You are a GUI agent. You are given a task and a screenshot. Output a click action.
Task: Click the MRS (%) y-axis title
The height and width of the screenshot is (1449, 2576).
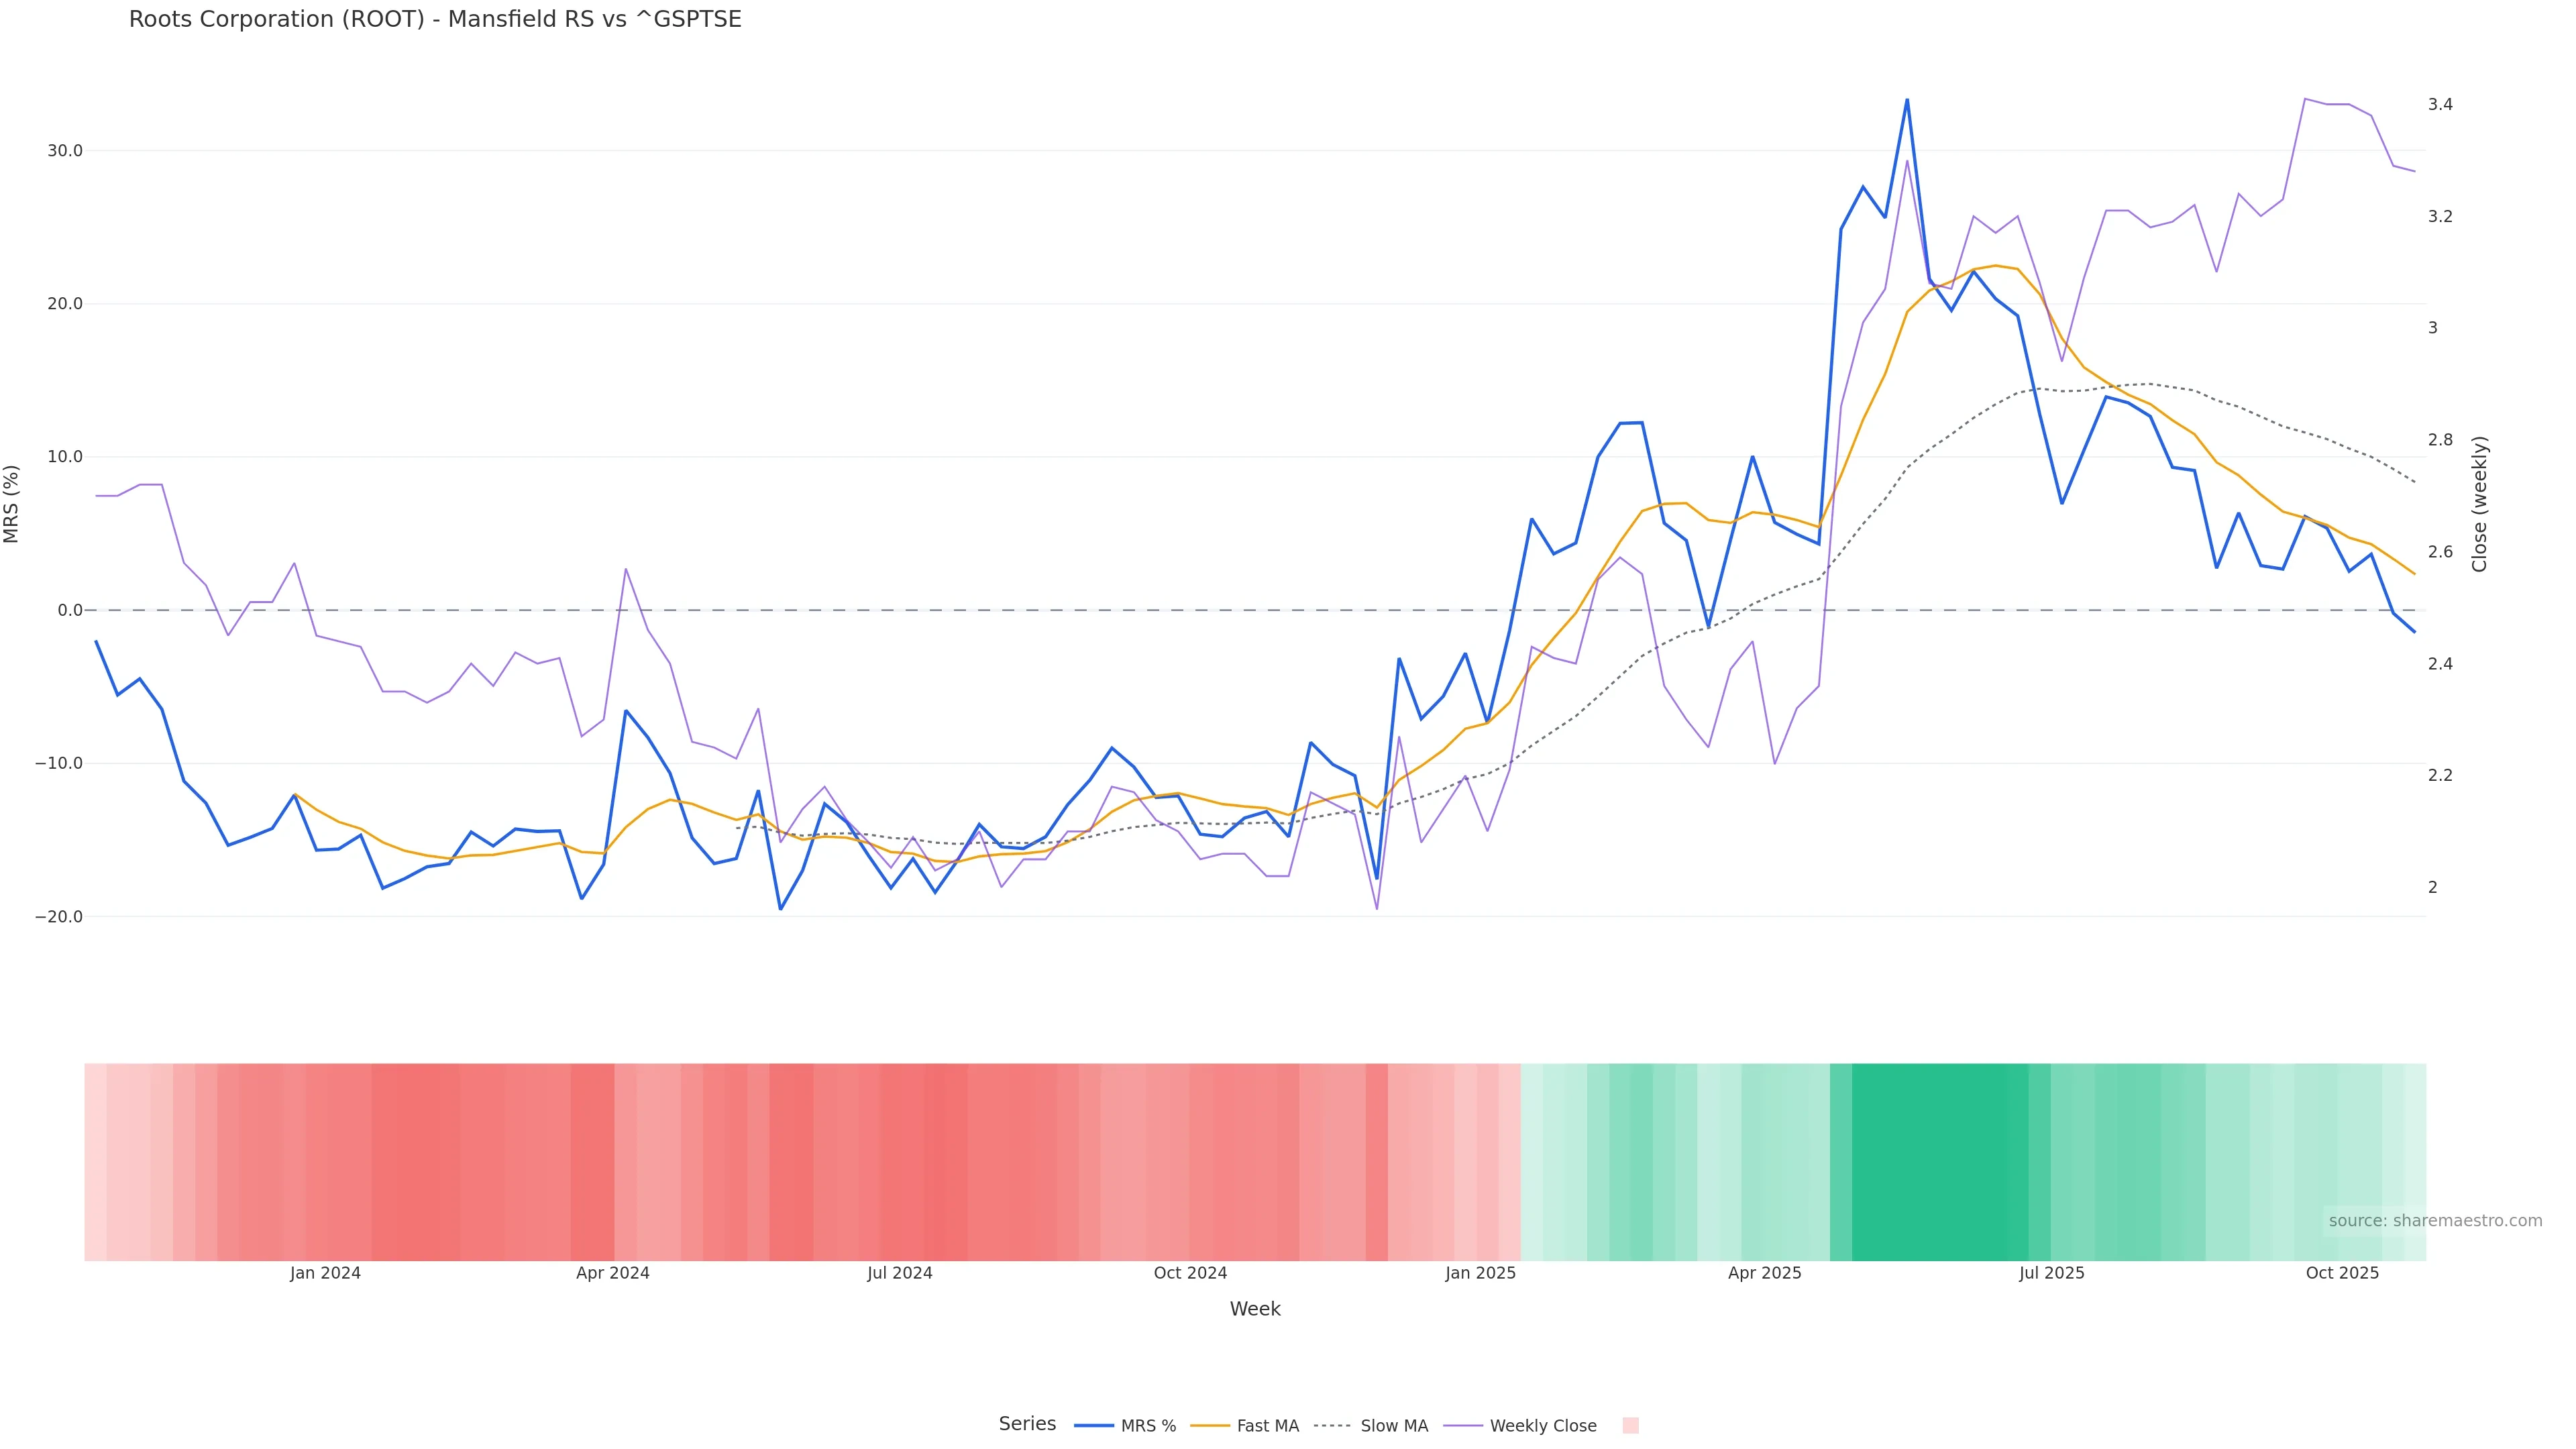12,504
